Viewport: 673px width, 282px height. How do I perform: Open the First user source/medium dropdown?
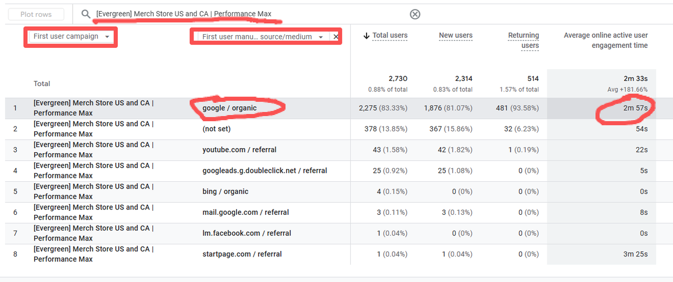[262, 37]
